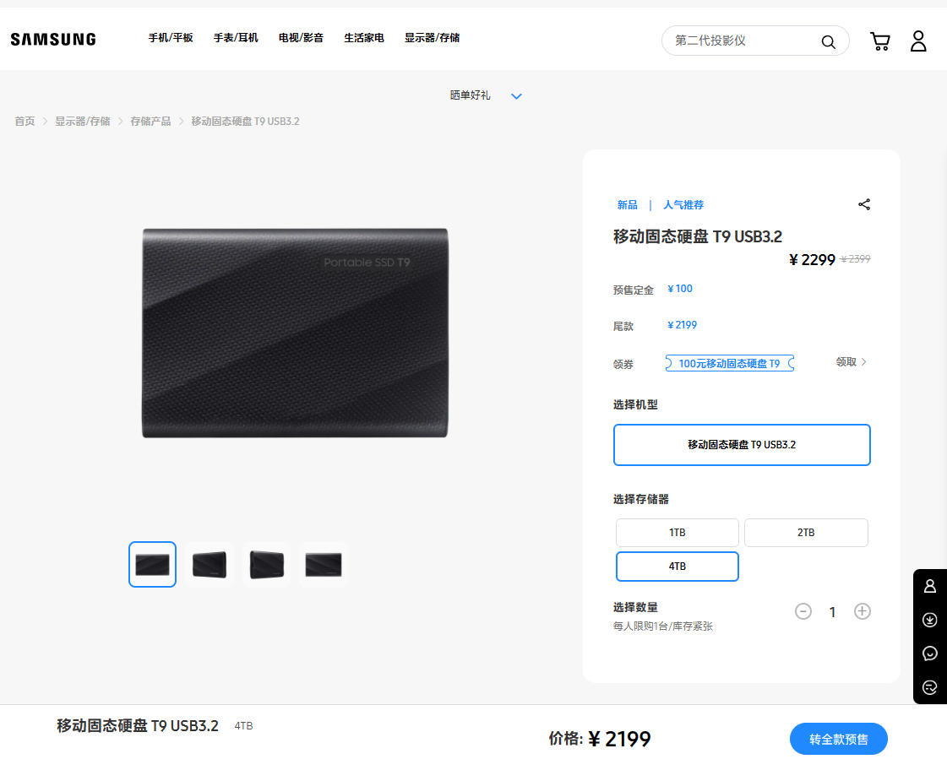
Task: Click the order-check icon at sidebar bottom
Action: pyautogui.click(x=929, y=686)
